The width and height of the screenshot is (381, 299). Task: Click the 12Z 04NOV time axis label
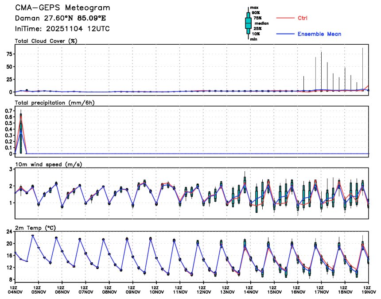tap(15, 289)
